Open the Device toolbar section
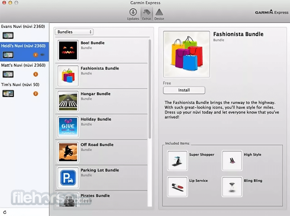This screenshot has height=216, width=290. 159,14
